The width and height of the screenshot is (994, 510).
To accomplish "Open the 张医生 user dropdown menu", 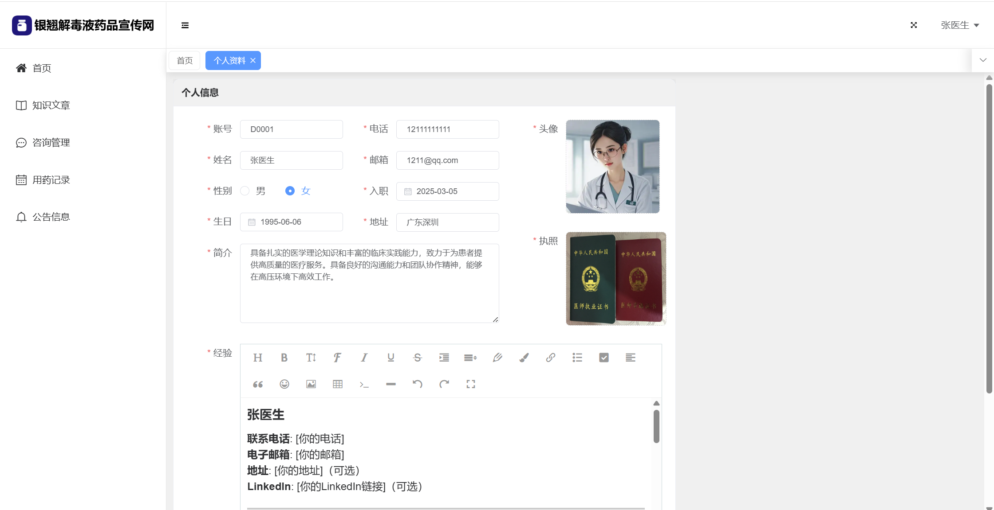I will 959,25.
